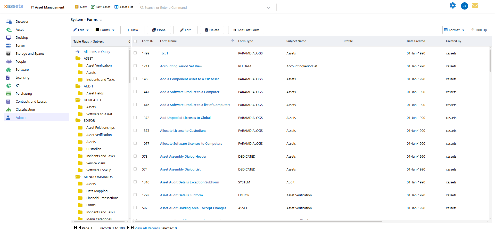Screen dimensions: 495x235
Task: Select the Asset icon in the left sidebar
Action: (x=9, y=29)
